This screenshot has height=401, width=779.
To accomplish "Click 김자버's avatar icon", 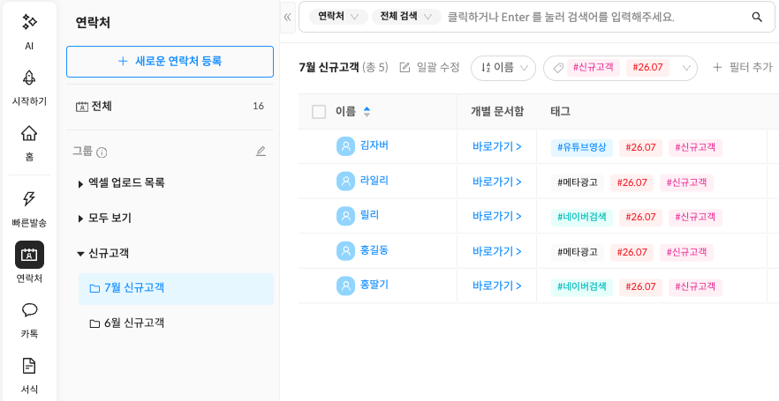I will coord(345,146).
